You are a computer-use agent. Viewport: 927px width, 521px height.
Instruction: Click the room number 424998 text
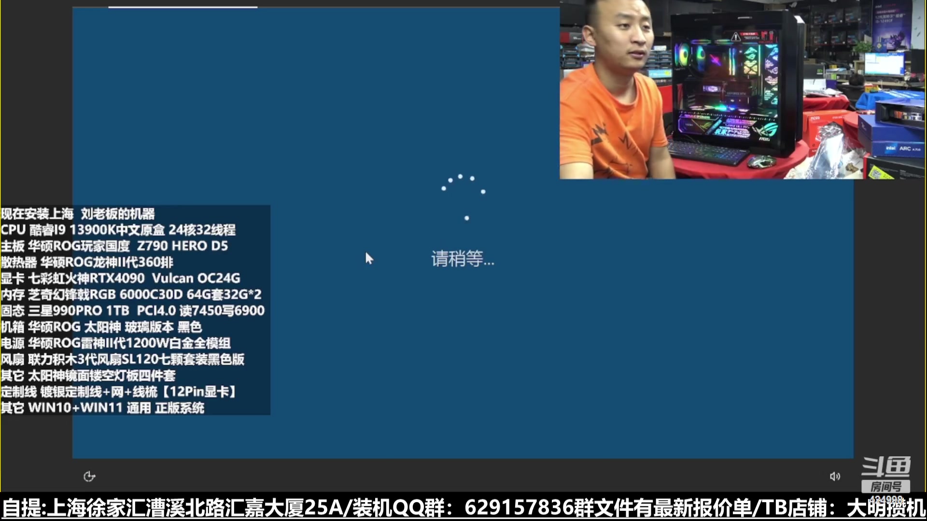coord(886,500)
